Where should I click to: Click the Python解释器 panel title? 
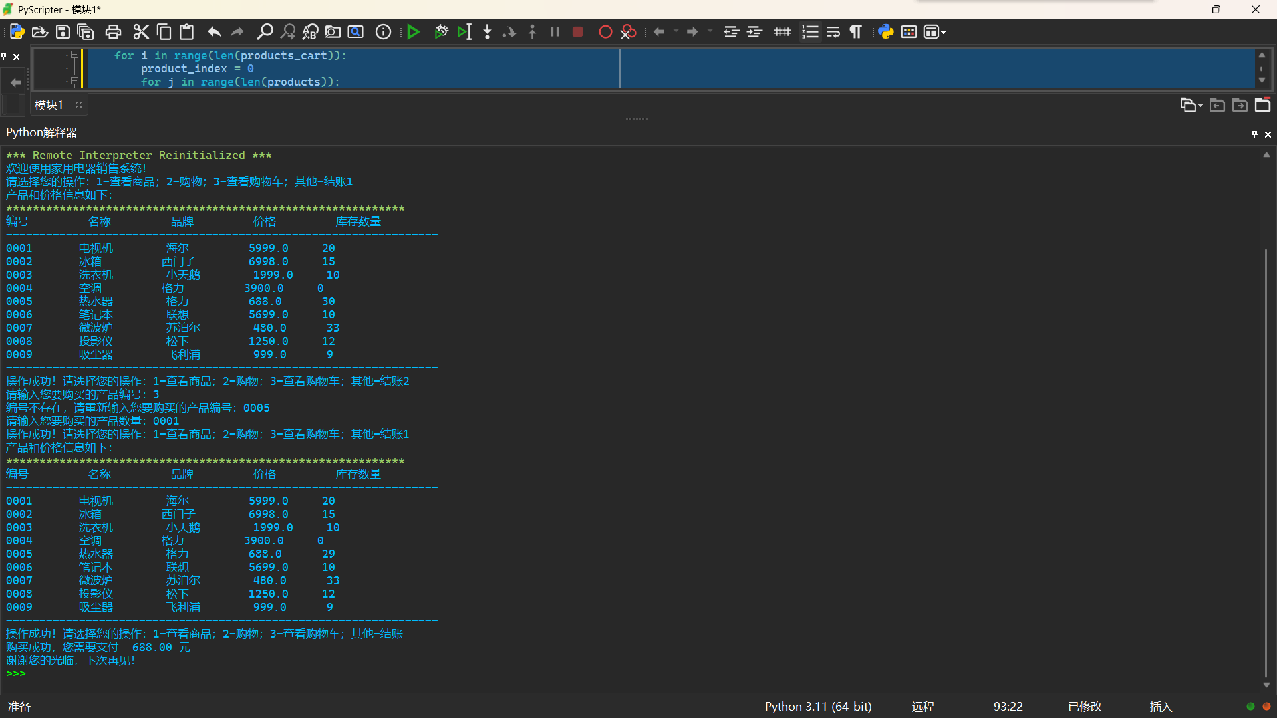point(42,132)
